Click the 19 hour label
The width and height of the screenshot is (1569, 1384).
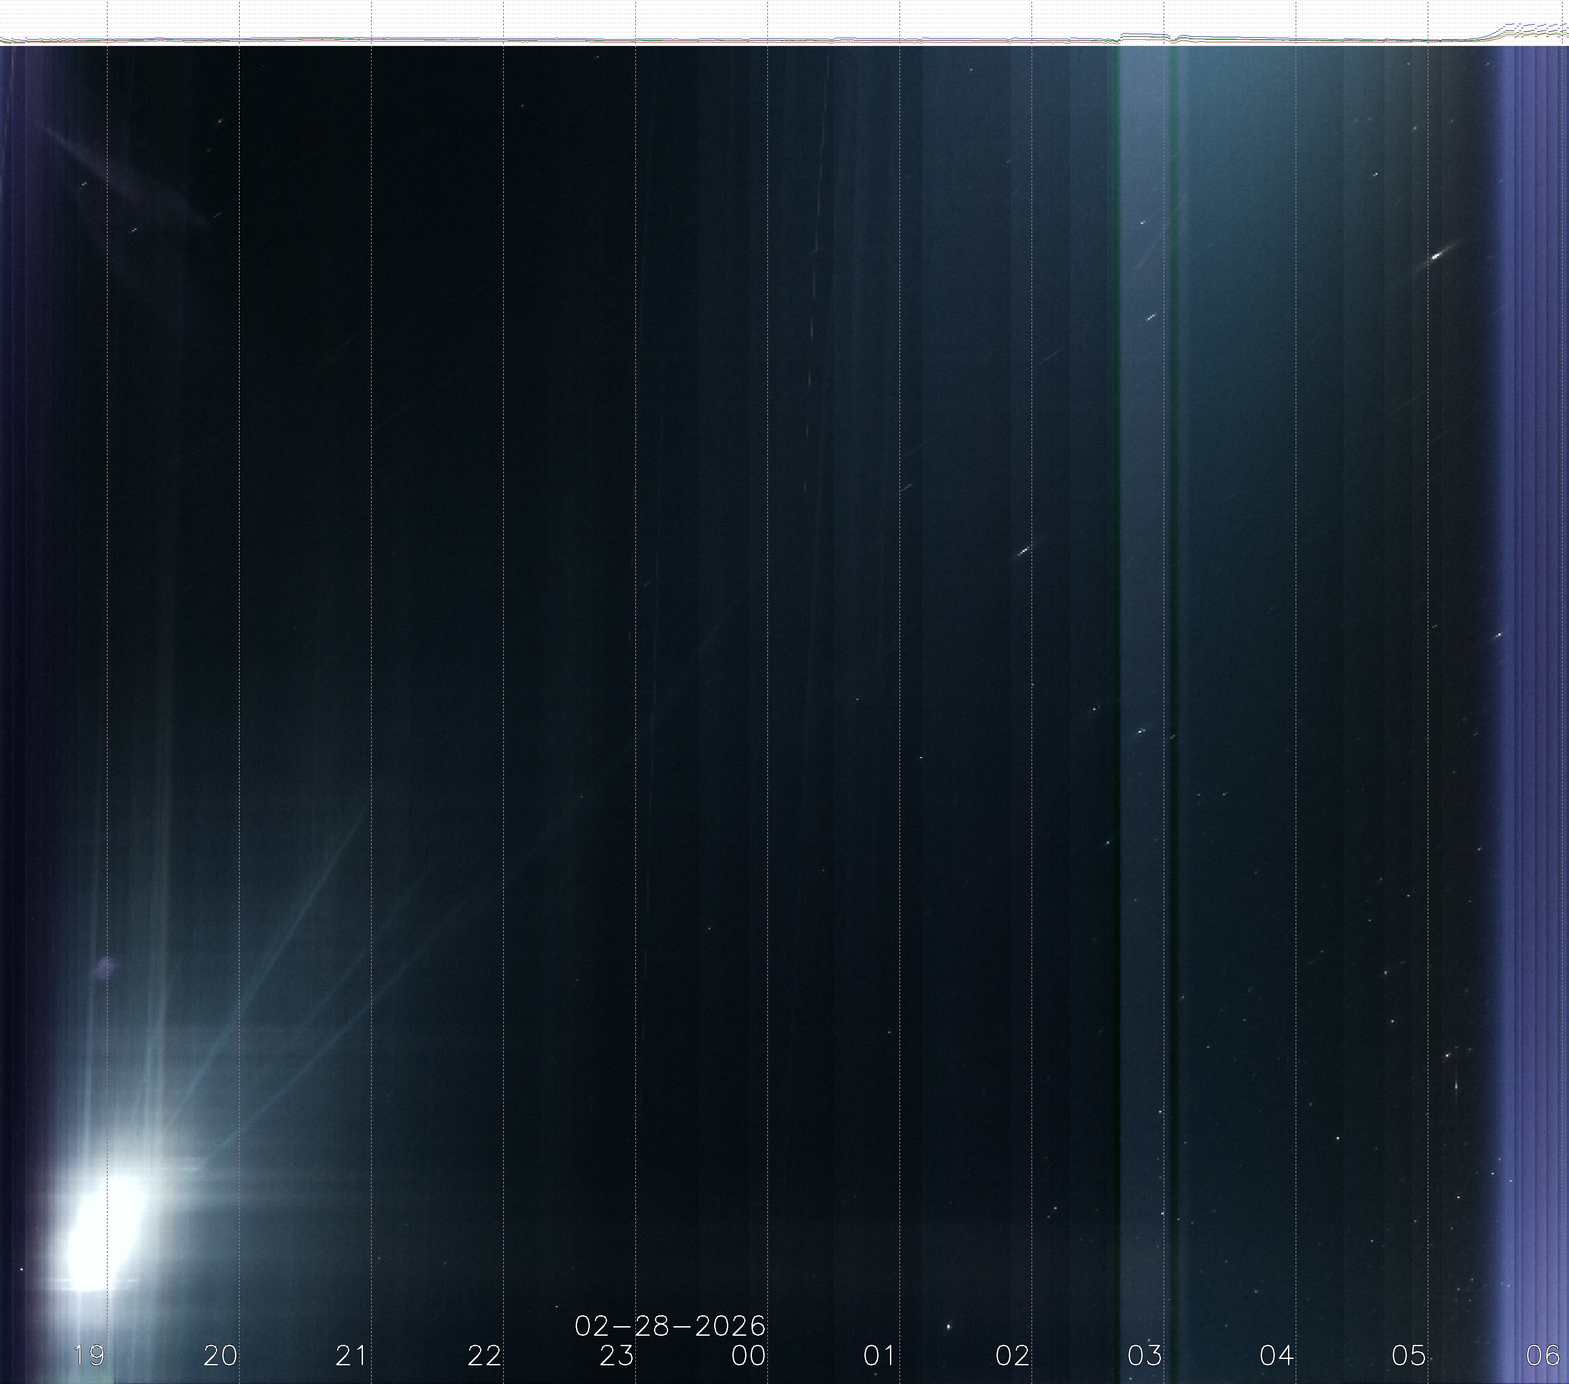(88, 1356)
